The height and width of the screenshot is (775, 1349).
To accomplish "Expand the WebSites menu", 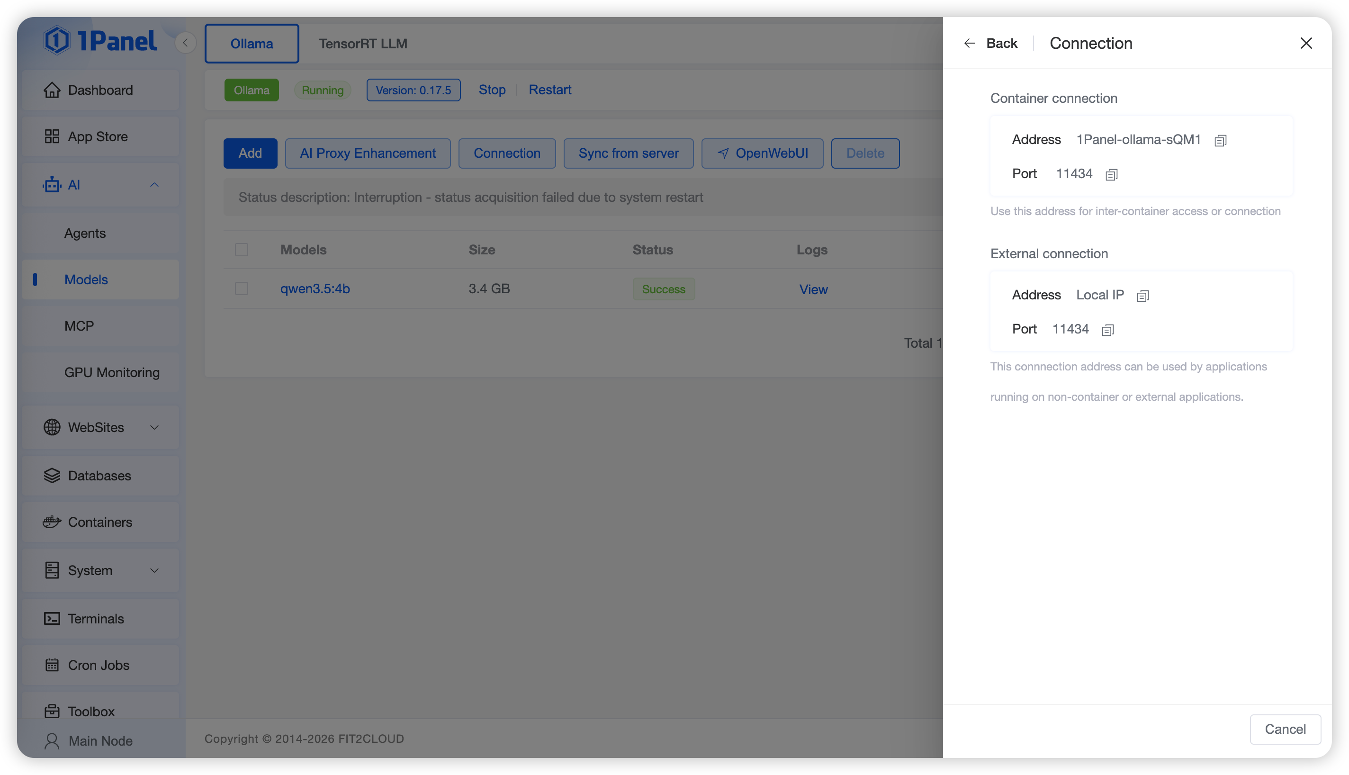I will pos(154,427).
